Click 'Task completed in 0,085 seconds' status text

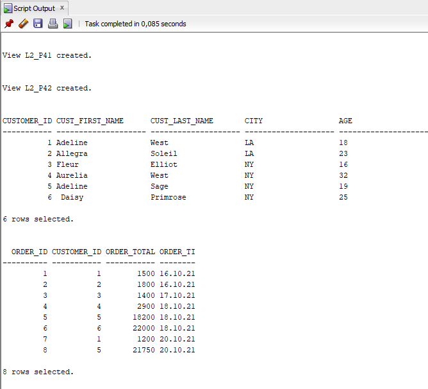135,24
